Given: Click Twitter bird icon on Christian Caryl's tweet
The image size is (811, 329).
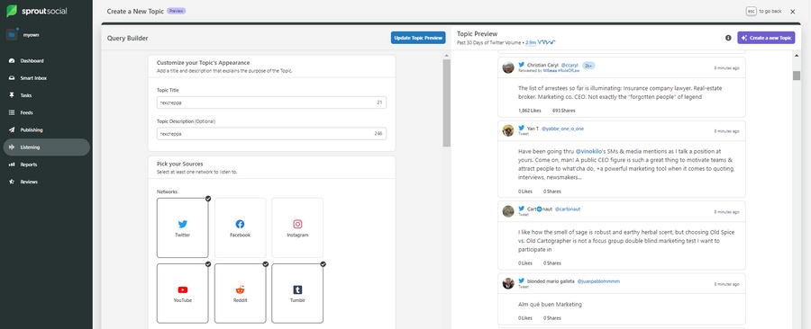Looking at the screenshot, I should 522,65.
